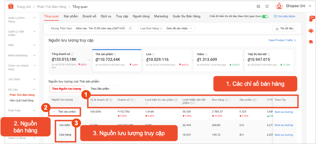
Task: Expand Quản Lý Sản Phẩm sidebar menu
Action: (x=34, y=31)
